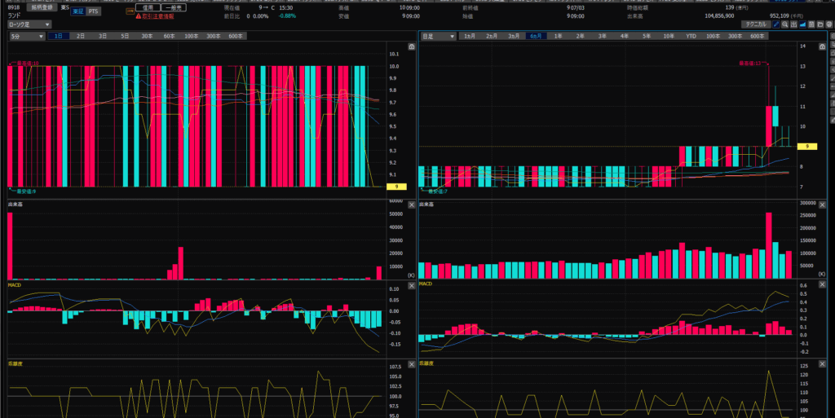Select 300本 on the 5分 chart
Screen dimensions: 835x418
[x=214, y=36]
